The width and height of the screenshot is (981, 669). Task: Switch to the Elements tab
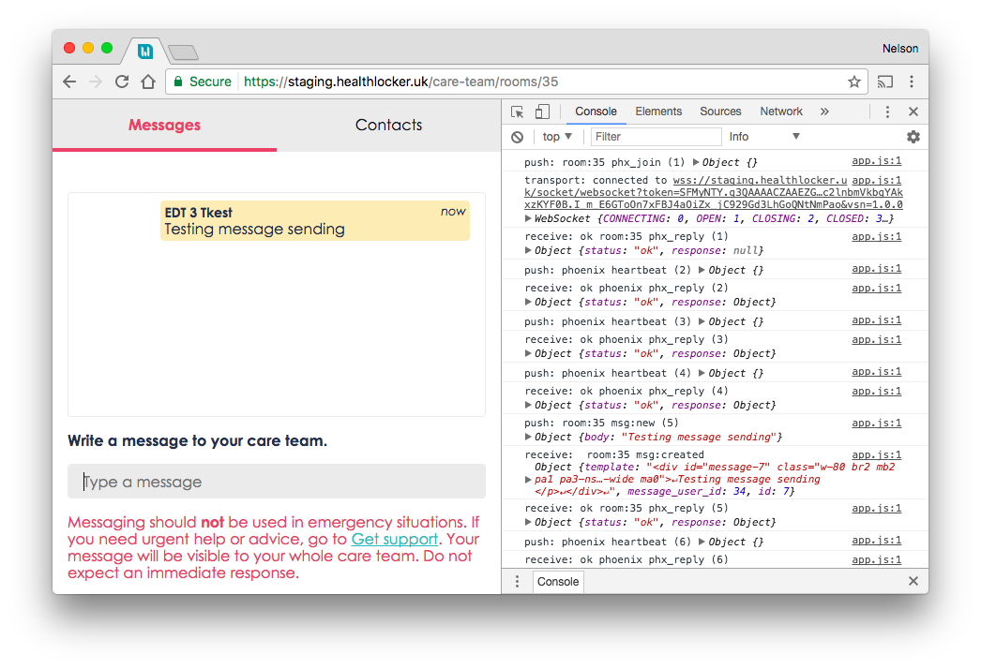pyautogui.click(x=658, y=111)
